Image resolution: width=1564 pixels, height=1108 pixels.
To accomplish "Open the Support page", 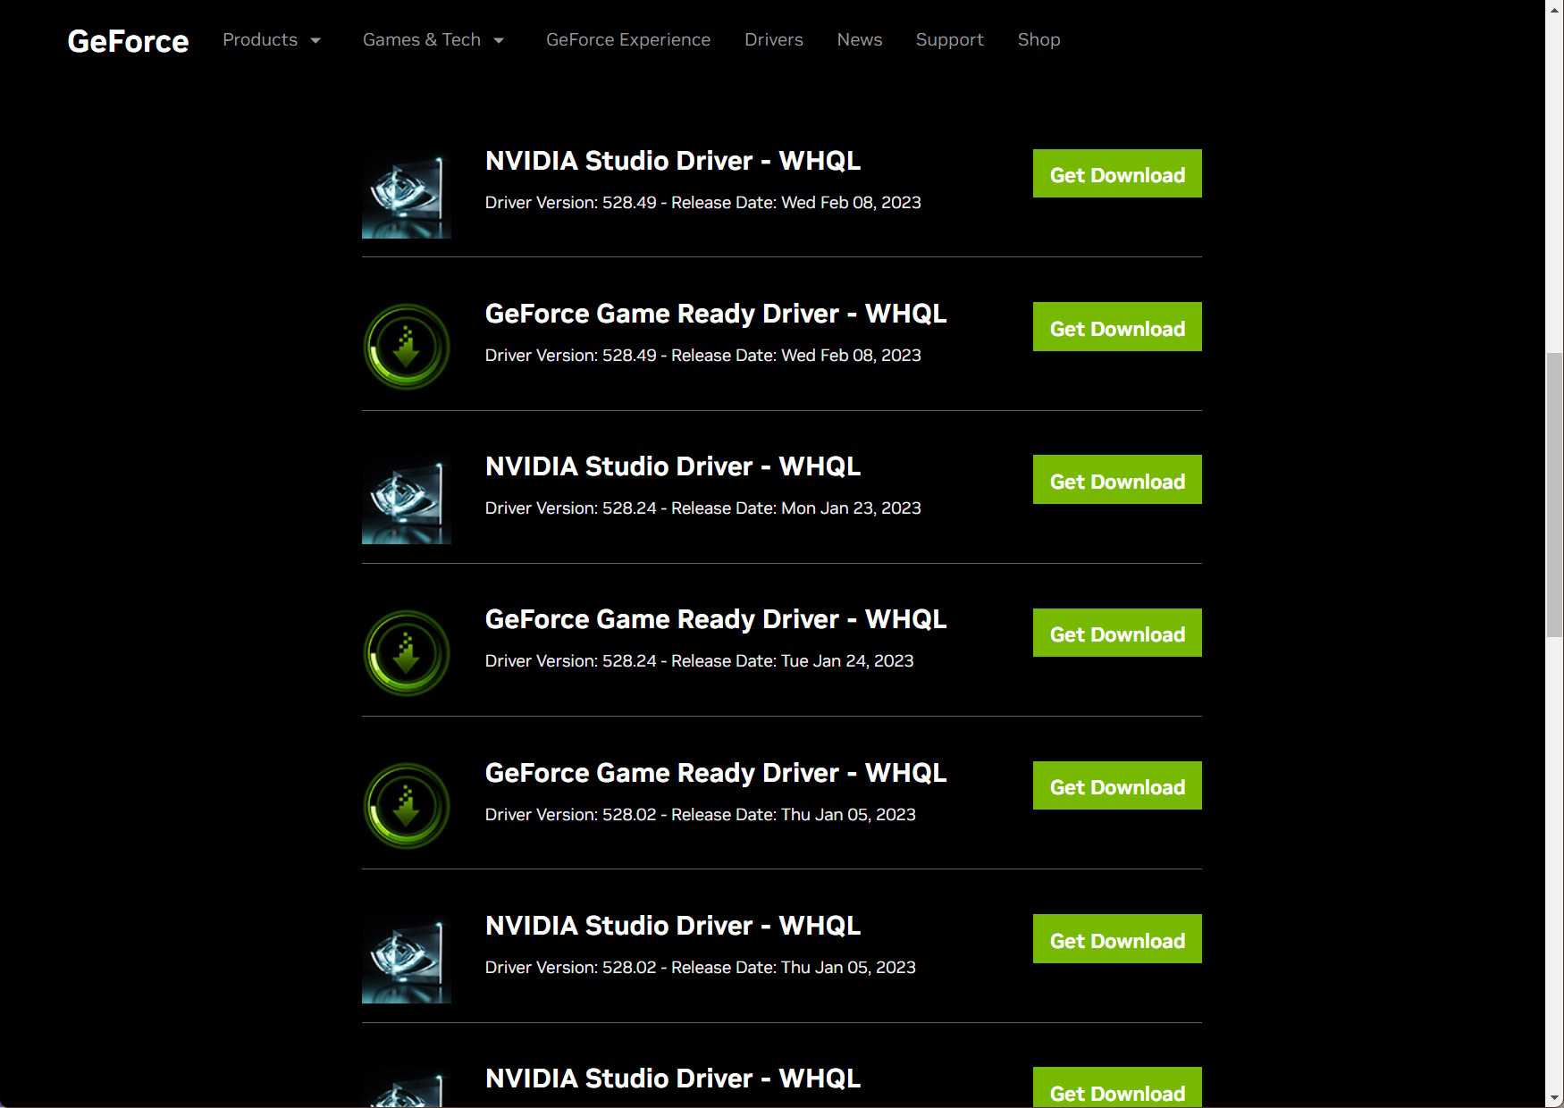I will tap(949, 40).
